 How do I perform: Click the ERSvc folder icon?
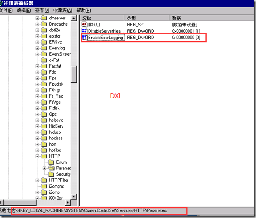[x=44, y=42]
